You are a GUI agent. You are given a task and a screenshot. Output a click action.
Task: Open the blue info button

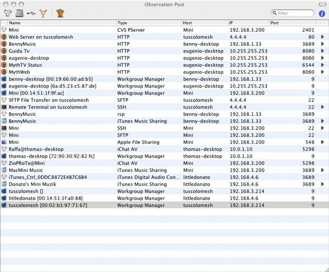coord(322,13)
